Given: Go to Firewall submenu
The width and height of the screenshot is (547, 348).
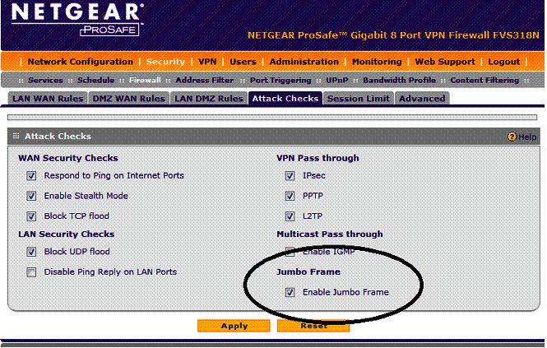Looking at the screenshot, I should point(145,80).
